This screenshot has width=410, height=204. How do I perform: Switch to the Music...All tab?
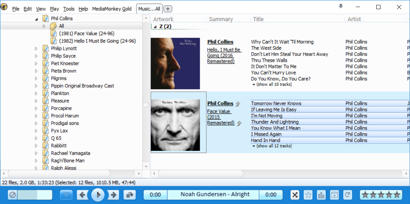coord(149,9)
